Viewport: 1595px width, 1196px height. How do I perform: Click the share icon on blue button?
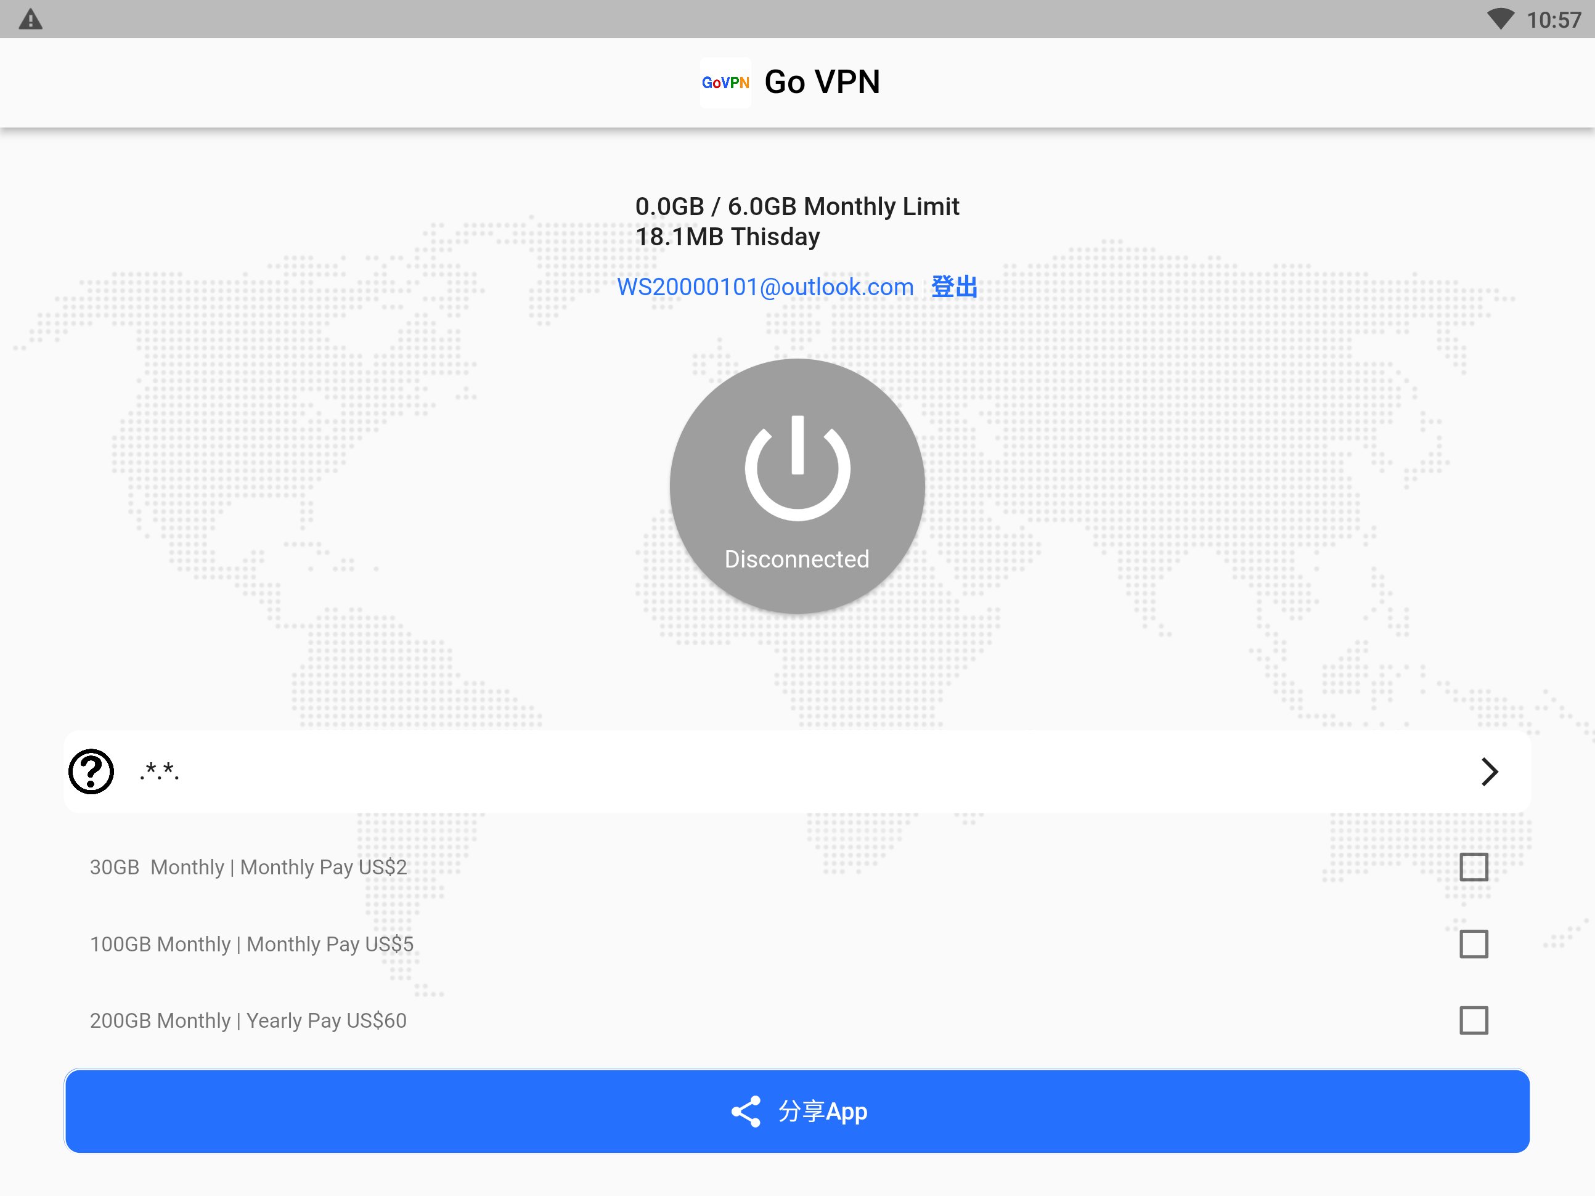746,1111
